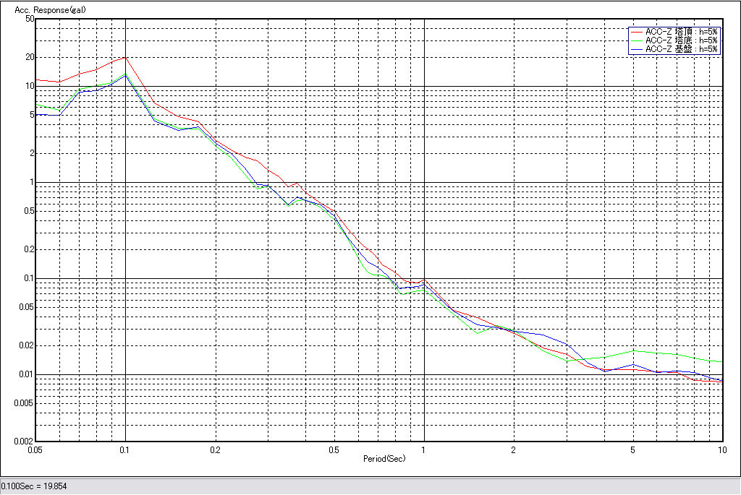This screenshot has height=495, width=741.
Task: Click the y-axis tick label 0.002
Action: tap(25, 441)
